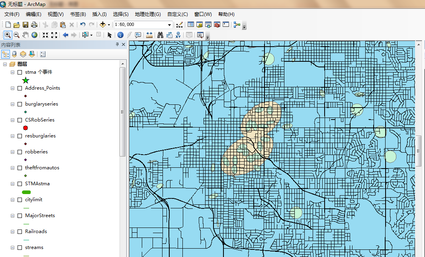Open the Find Route tool
Viewport: 425px width, 257px height.
(x=169, y=35)
